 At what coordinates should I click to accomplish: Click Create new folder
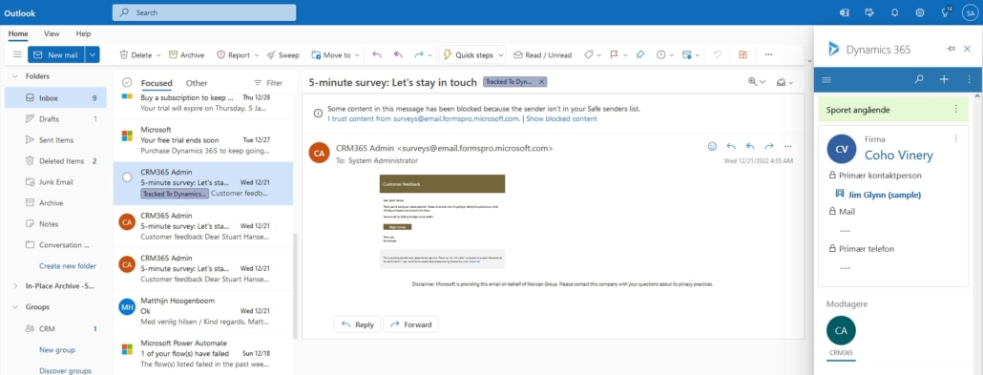(x=68, y=266)
